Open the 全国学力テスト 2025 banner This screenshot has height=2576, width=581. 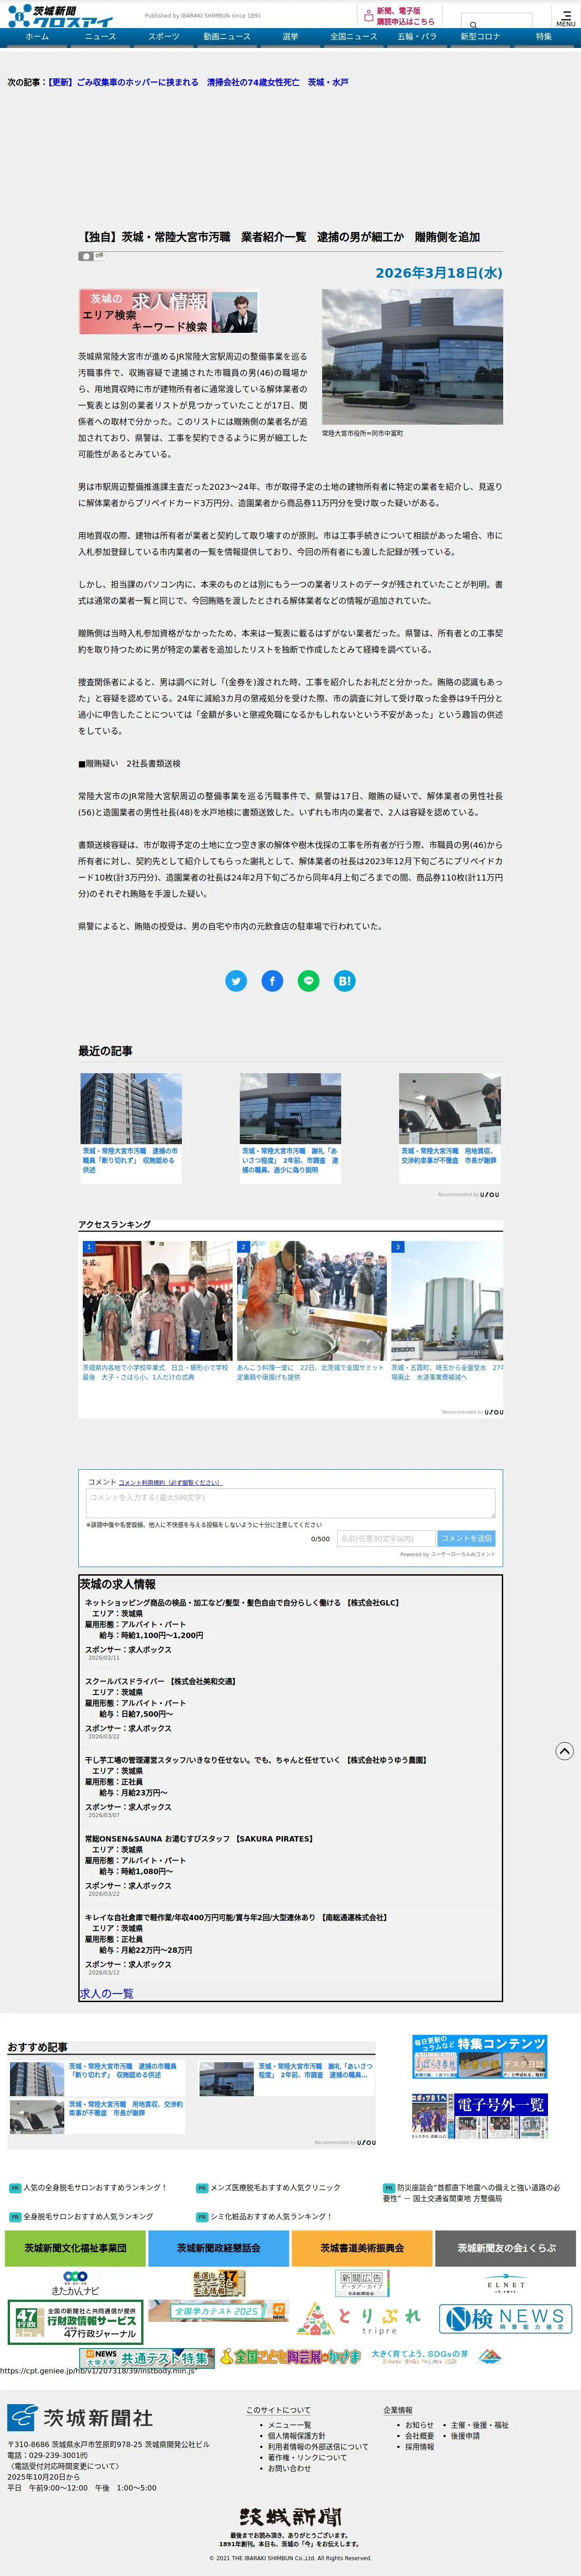point(218,2311)
